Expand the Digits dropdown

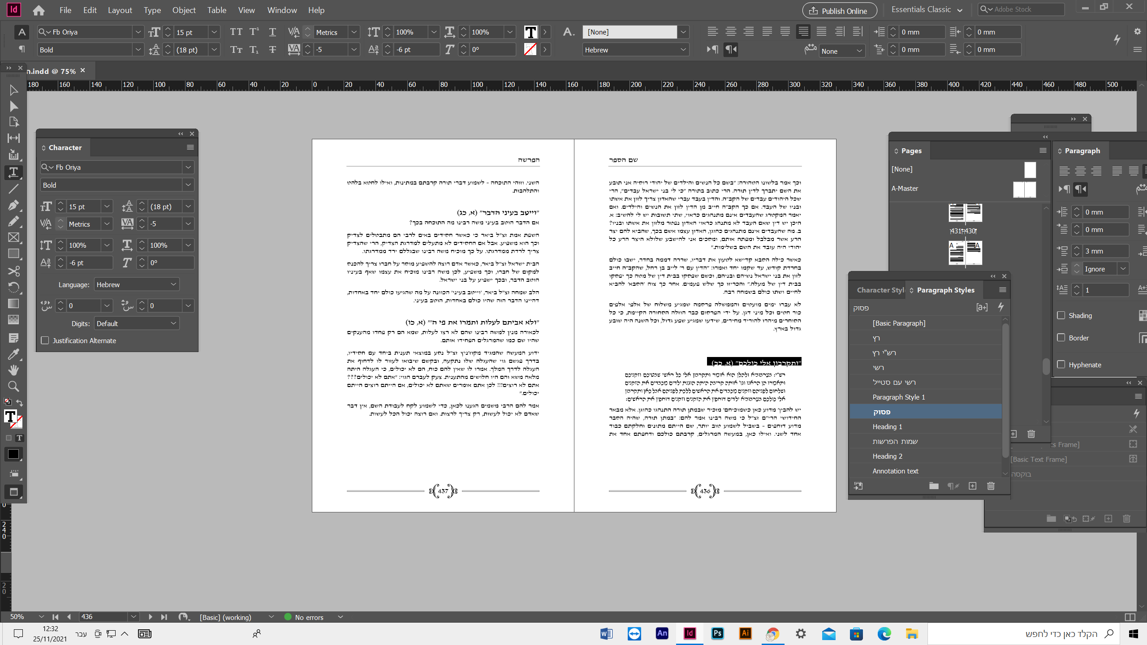click(x=136, y=323)
